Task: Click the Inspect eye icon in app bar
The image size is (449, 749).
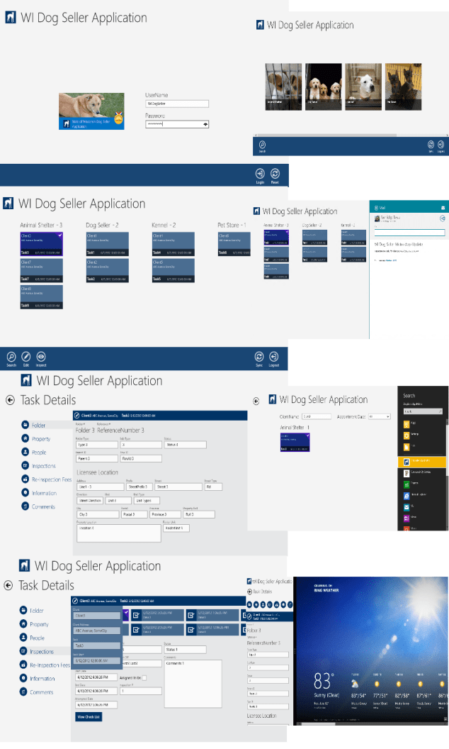Action: tap(41, 357)
